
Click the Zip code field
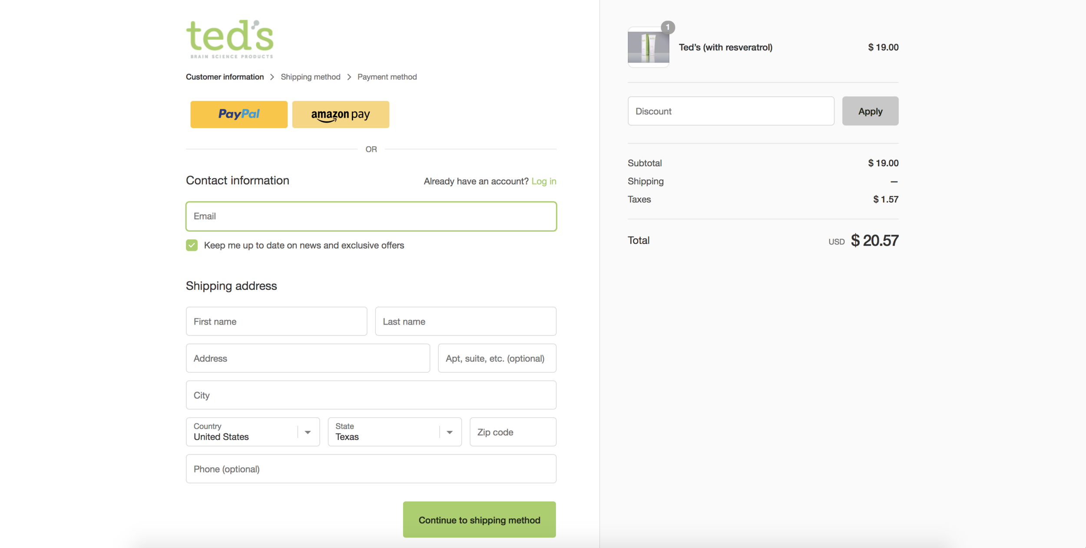point(513,432)
